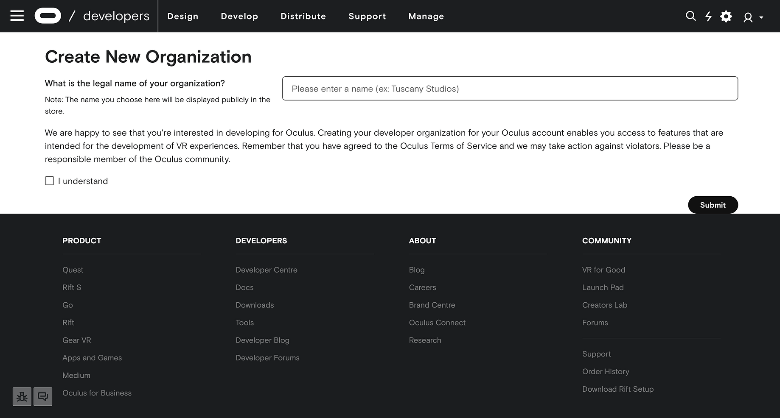Open the Order History link
The image size is (780, 418).
[606, 371]
